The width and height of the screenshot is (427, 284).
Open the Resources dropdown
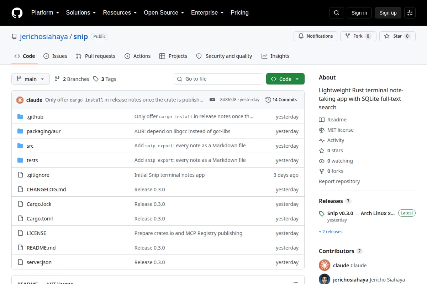click(x=120, y=13)
